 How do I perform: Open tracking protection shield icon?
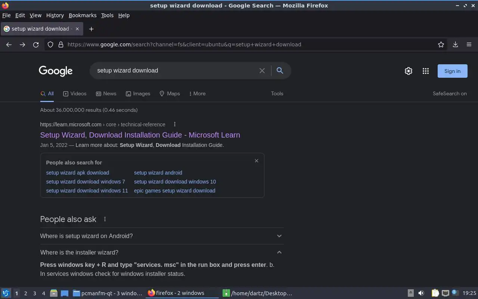(x=50, y=44)
